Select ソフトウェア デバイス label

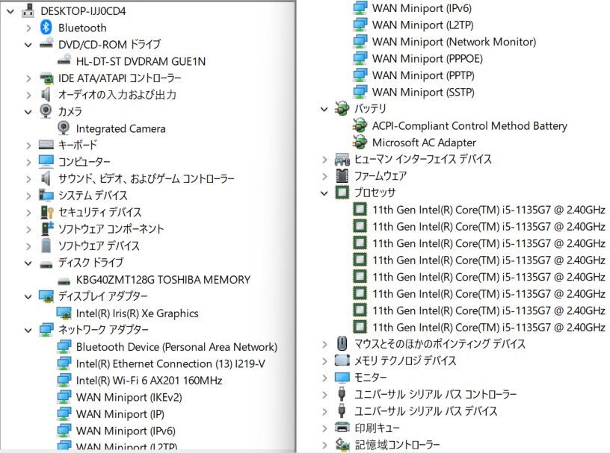click(x=99, y=246)
